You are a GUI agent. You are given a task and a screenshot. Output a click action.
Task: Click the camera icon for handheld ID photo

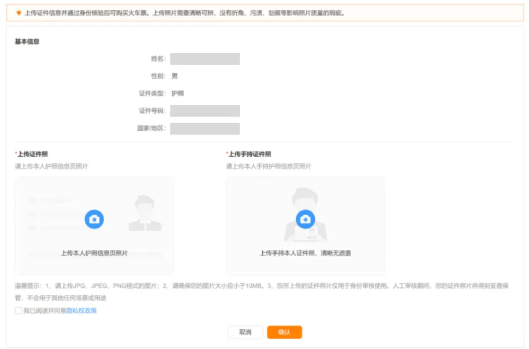306,219
